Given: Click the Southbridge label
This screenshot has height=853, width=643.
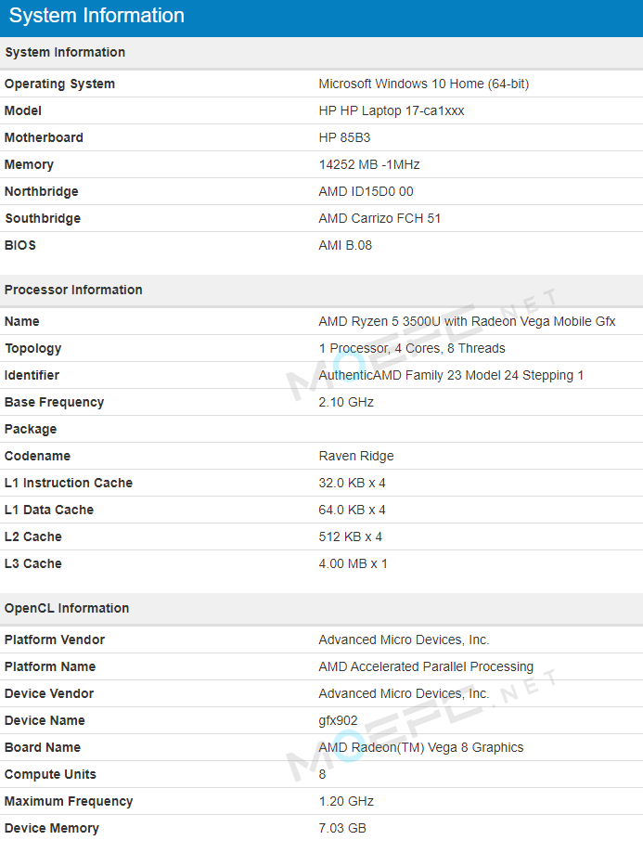Looking at the screenshot, I should [x=43, y=218].
